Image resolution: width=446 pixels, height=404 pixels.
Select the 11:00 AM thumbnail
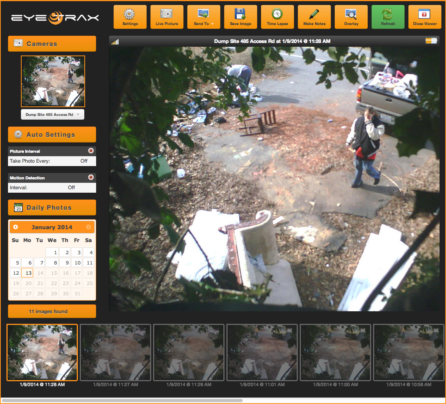[x=335, y=352]
